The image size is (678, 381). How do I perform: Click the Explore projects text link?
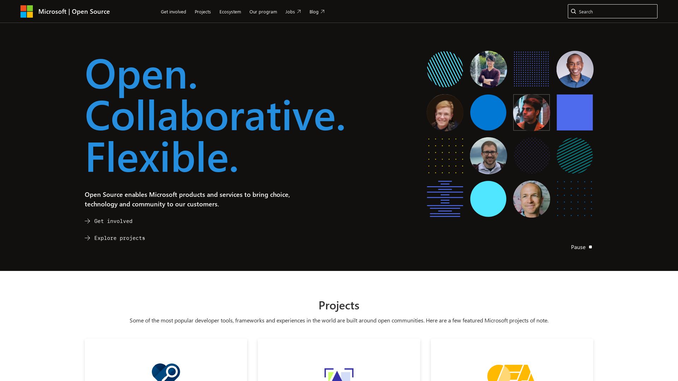[120, 238]
